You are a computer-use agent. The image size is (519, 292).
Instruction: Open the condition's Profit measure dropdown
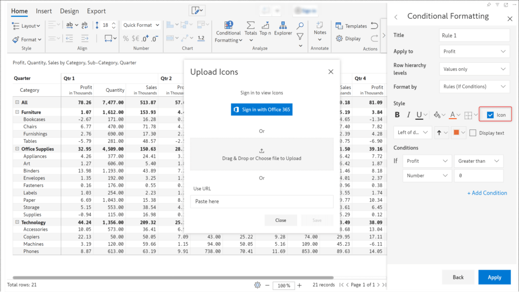pos(427,161)
